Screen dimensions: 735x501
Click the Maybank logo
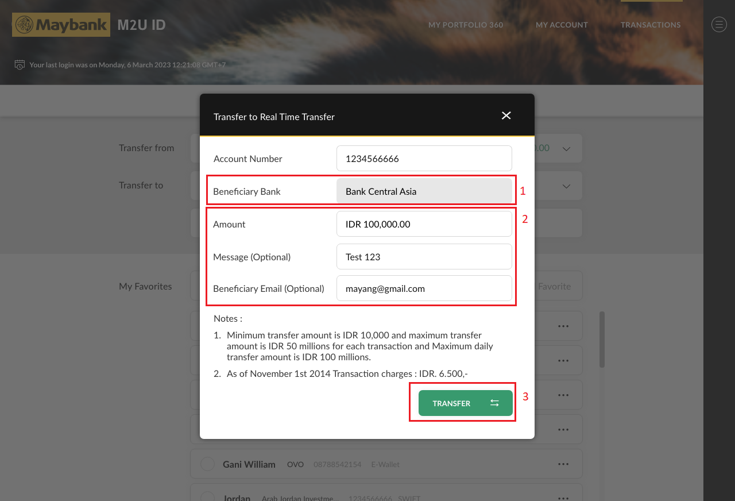point(61,25)
